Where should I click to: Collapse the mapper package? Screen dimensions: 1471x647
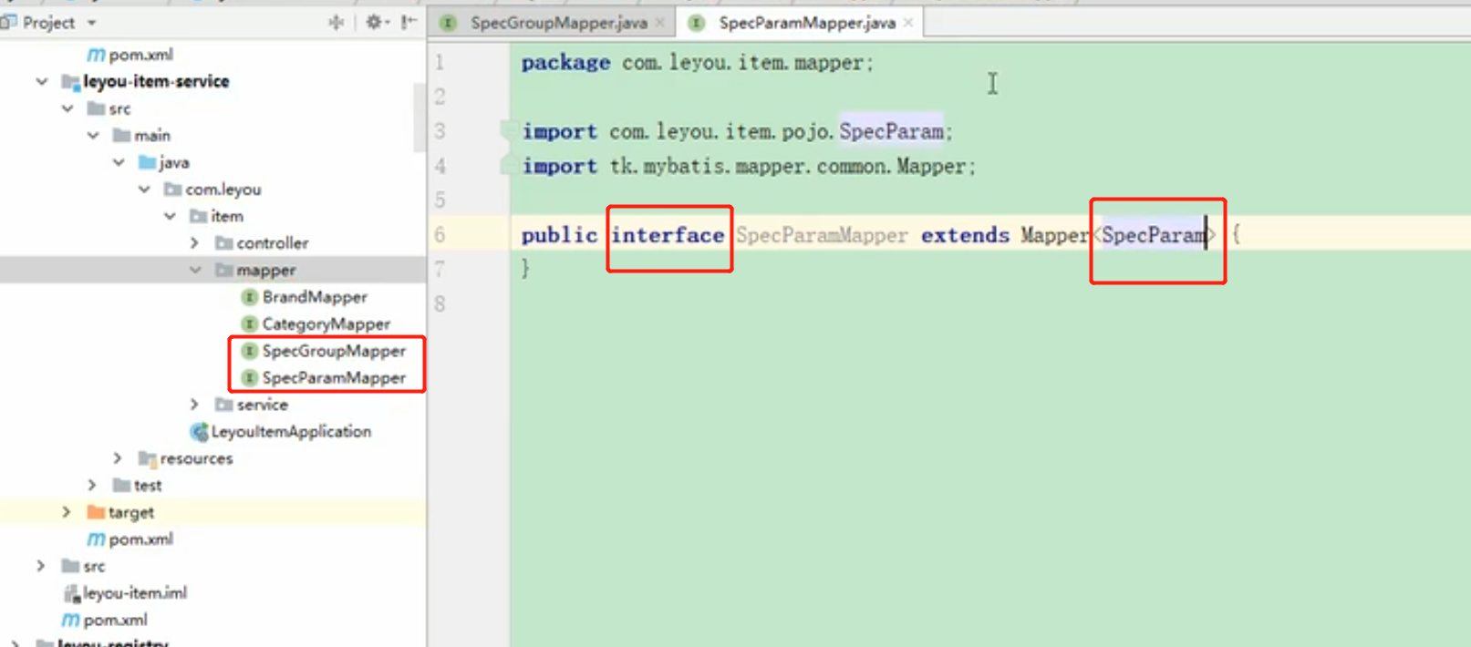point(195,270)
